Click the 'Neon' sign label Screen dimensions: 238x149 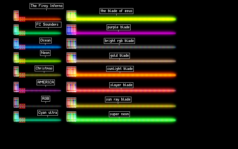(45, 53)
